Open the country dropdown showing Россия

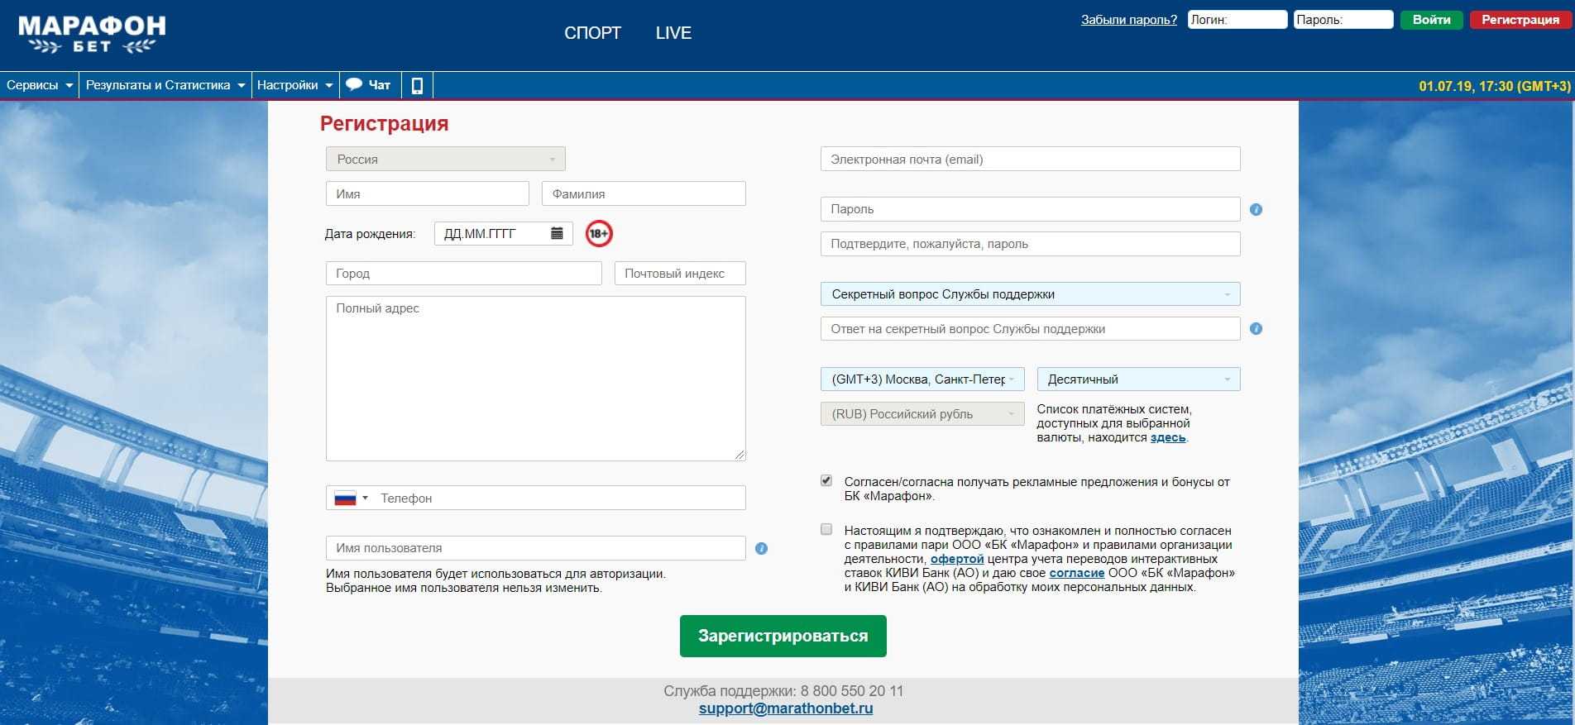click(x=446, y=159)
